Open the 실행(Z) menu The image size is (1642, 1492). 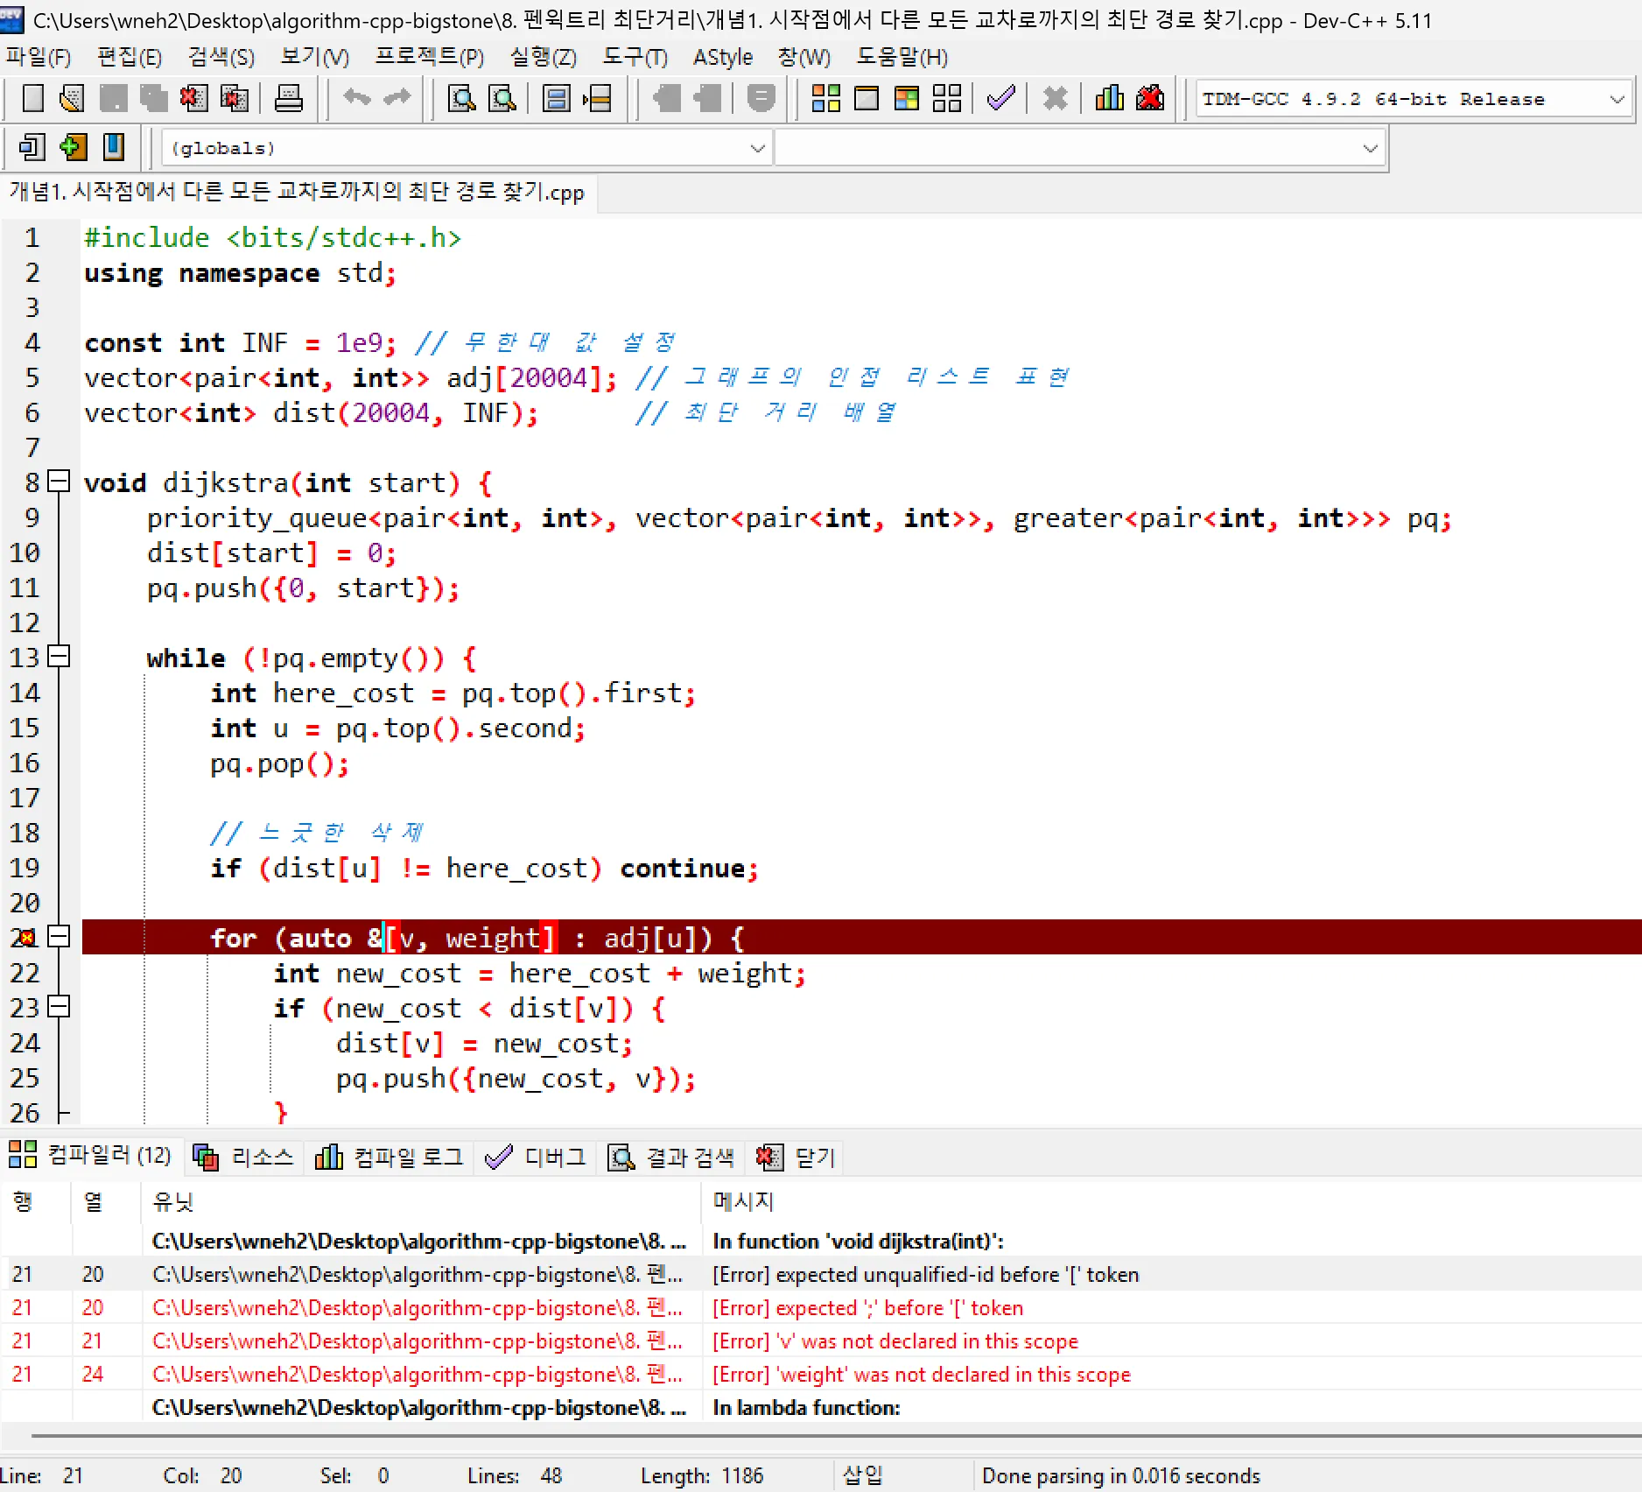click(x=544, y=57)
